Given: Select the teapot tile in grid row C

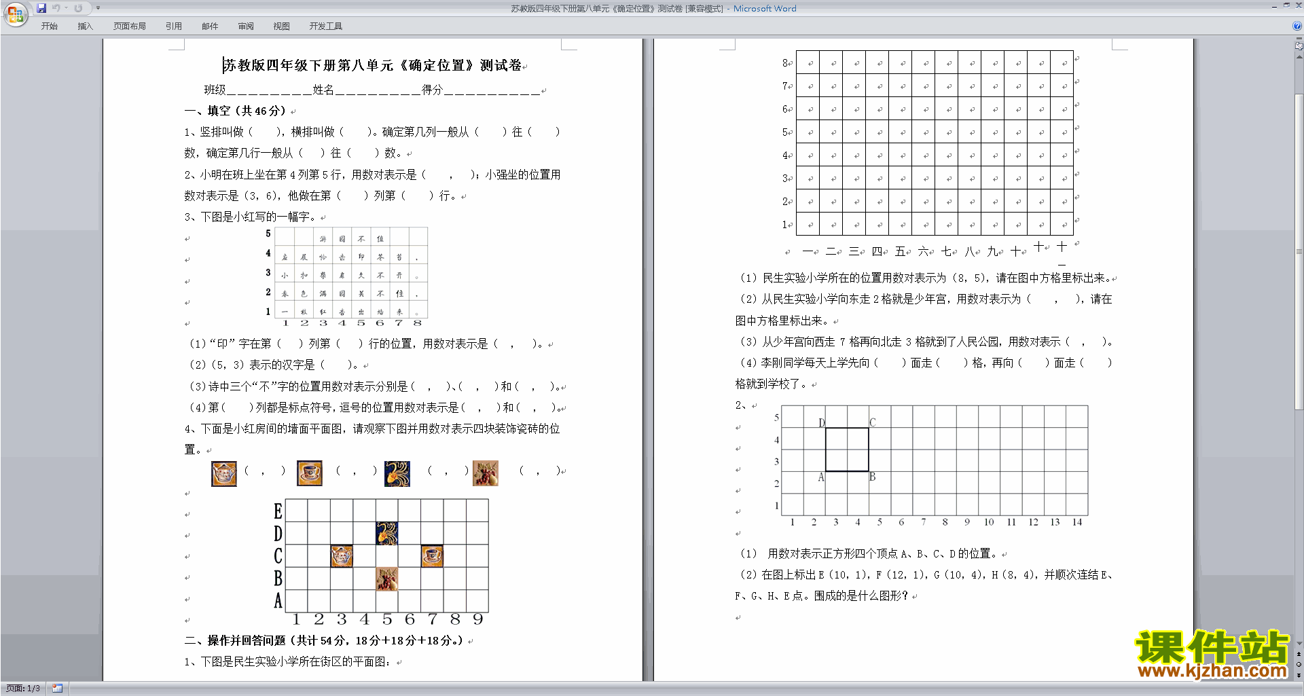Looking at the screenshot, I should click(341, 556).
